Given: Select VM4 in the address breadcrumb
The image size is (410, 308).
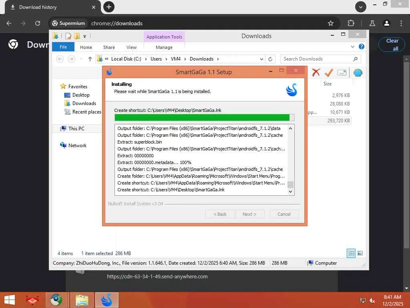Looking at the screenshot, I should click(176, 59).
